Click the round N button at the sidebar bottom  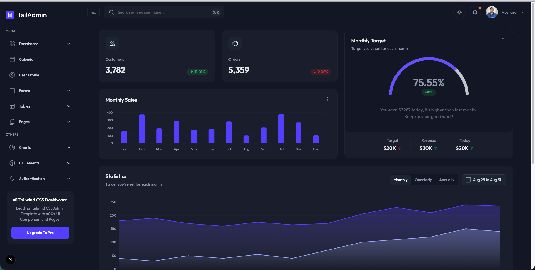pos(11,259)
